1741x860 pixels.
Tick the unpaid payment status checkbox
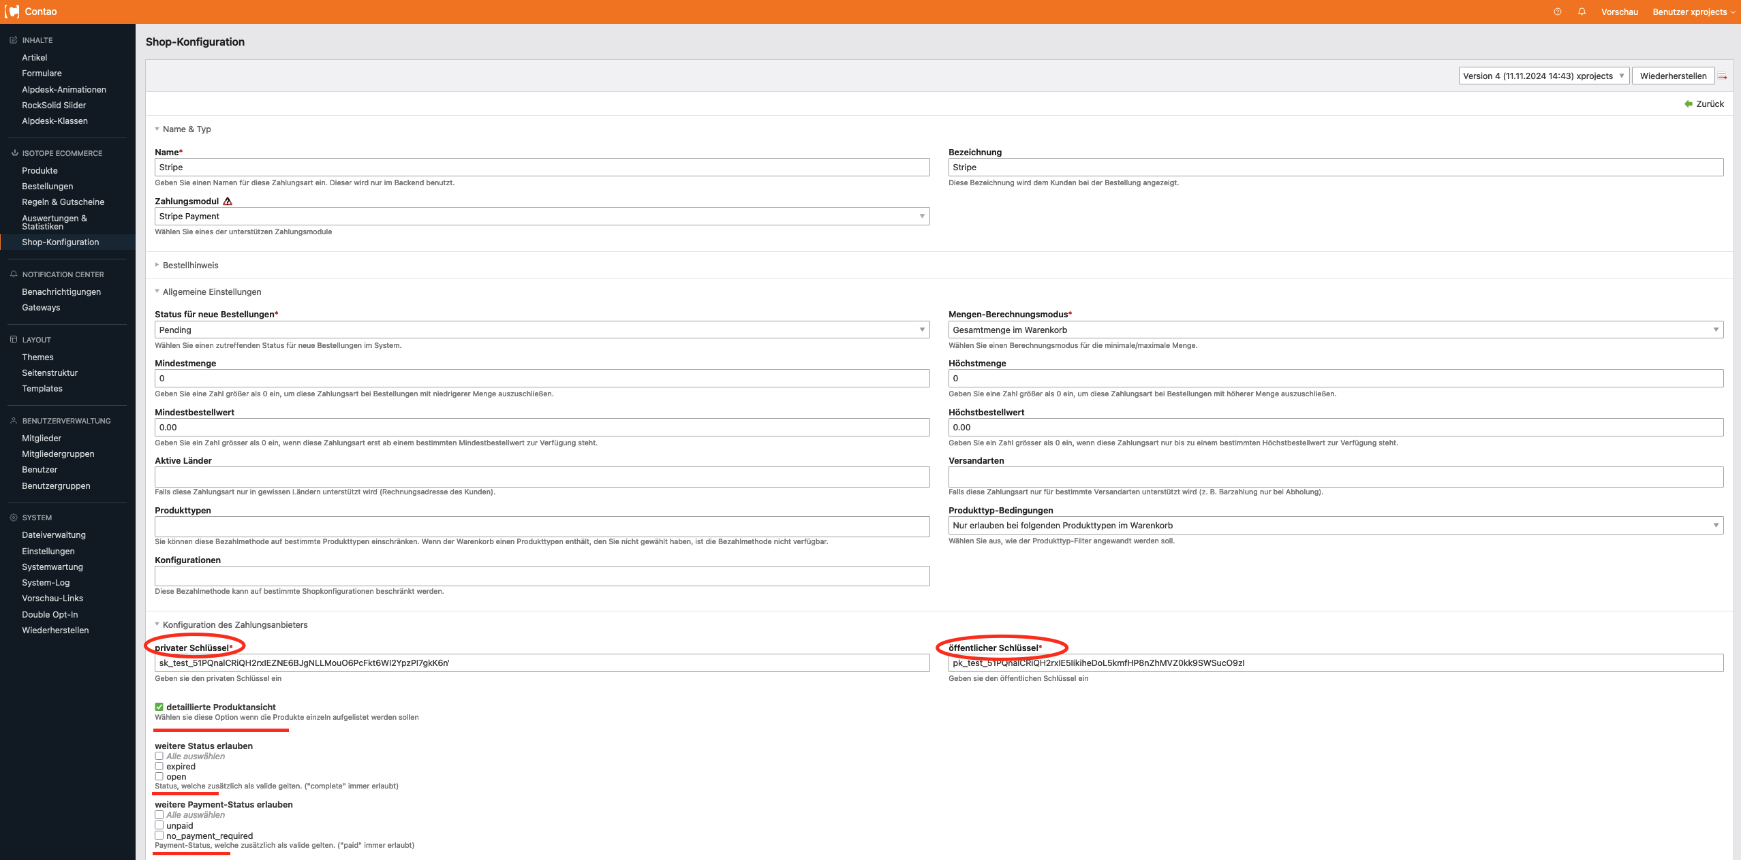click(x=159, y=825)
